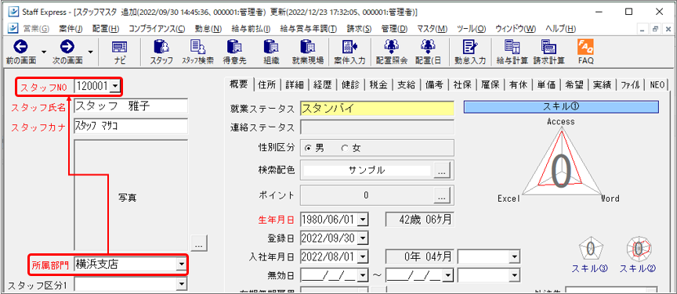Click the スタッフ氏名 name field

coord(131,106)
